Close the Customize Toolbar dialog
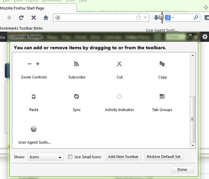Viewport: 209px width, 179px height. click(190, 35)
